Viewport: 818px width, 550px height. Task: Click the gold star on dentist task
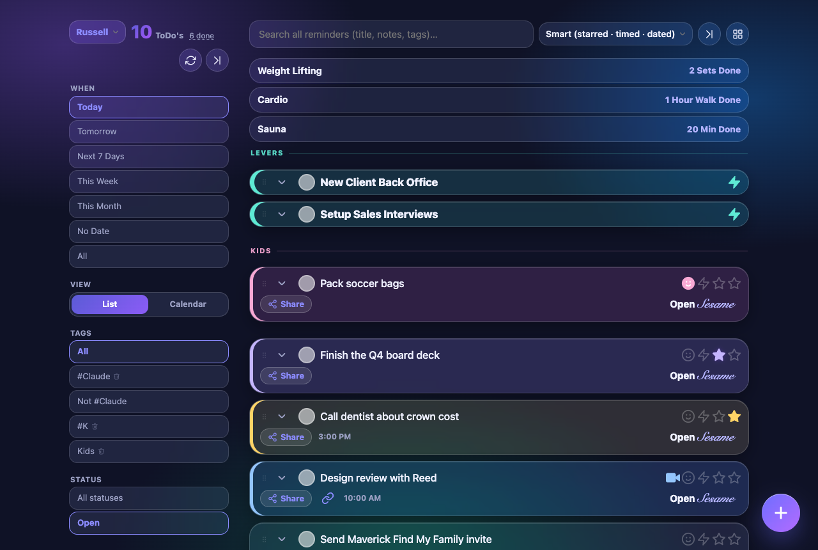point(734,416)
